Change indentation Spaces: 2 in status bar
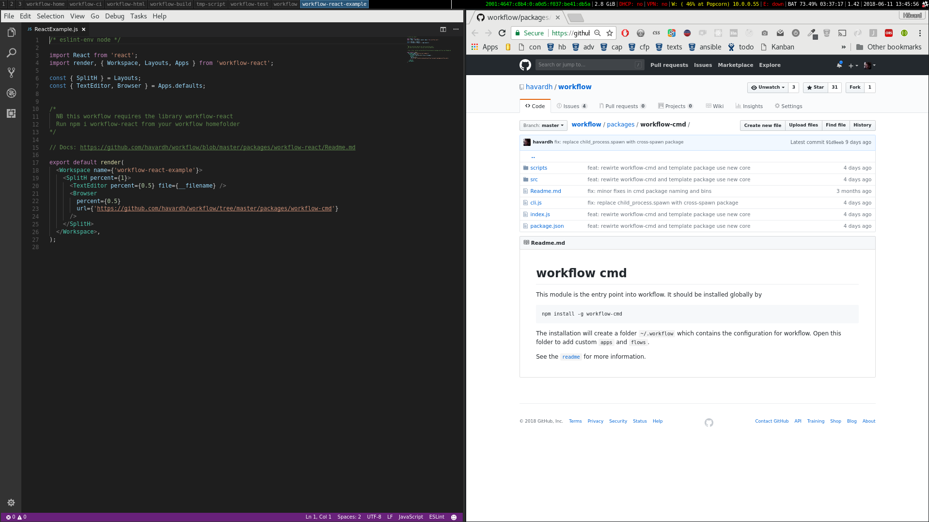 [349, 517]
